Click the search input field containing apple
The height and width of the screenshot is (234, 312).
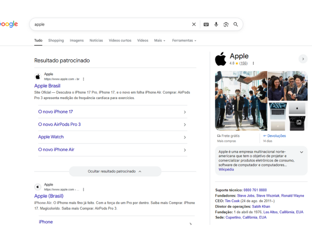point(112,24)
